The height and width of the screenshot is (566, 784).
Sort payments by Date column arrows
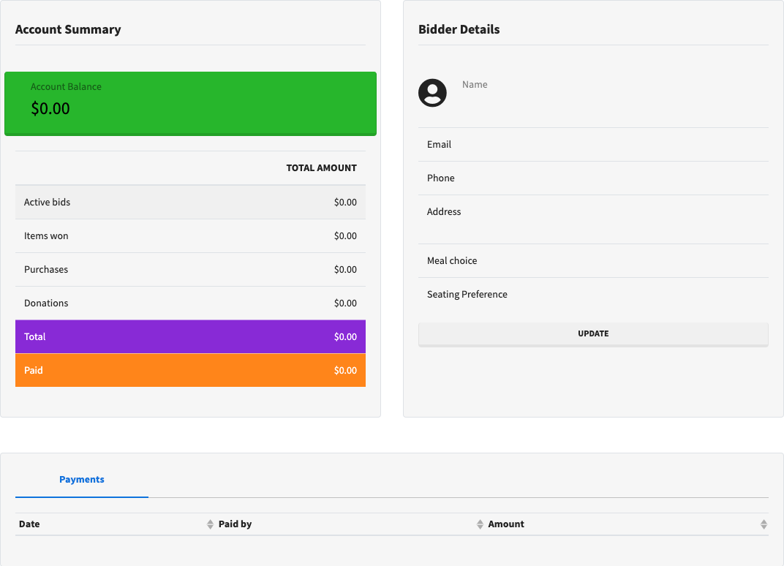coord(210,524)
